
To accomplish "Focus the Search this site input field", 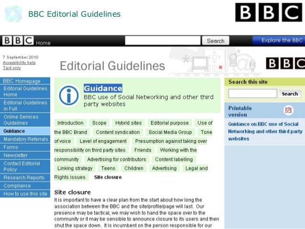I will [x=253, y=94].
